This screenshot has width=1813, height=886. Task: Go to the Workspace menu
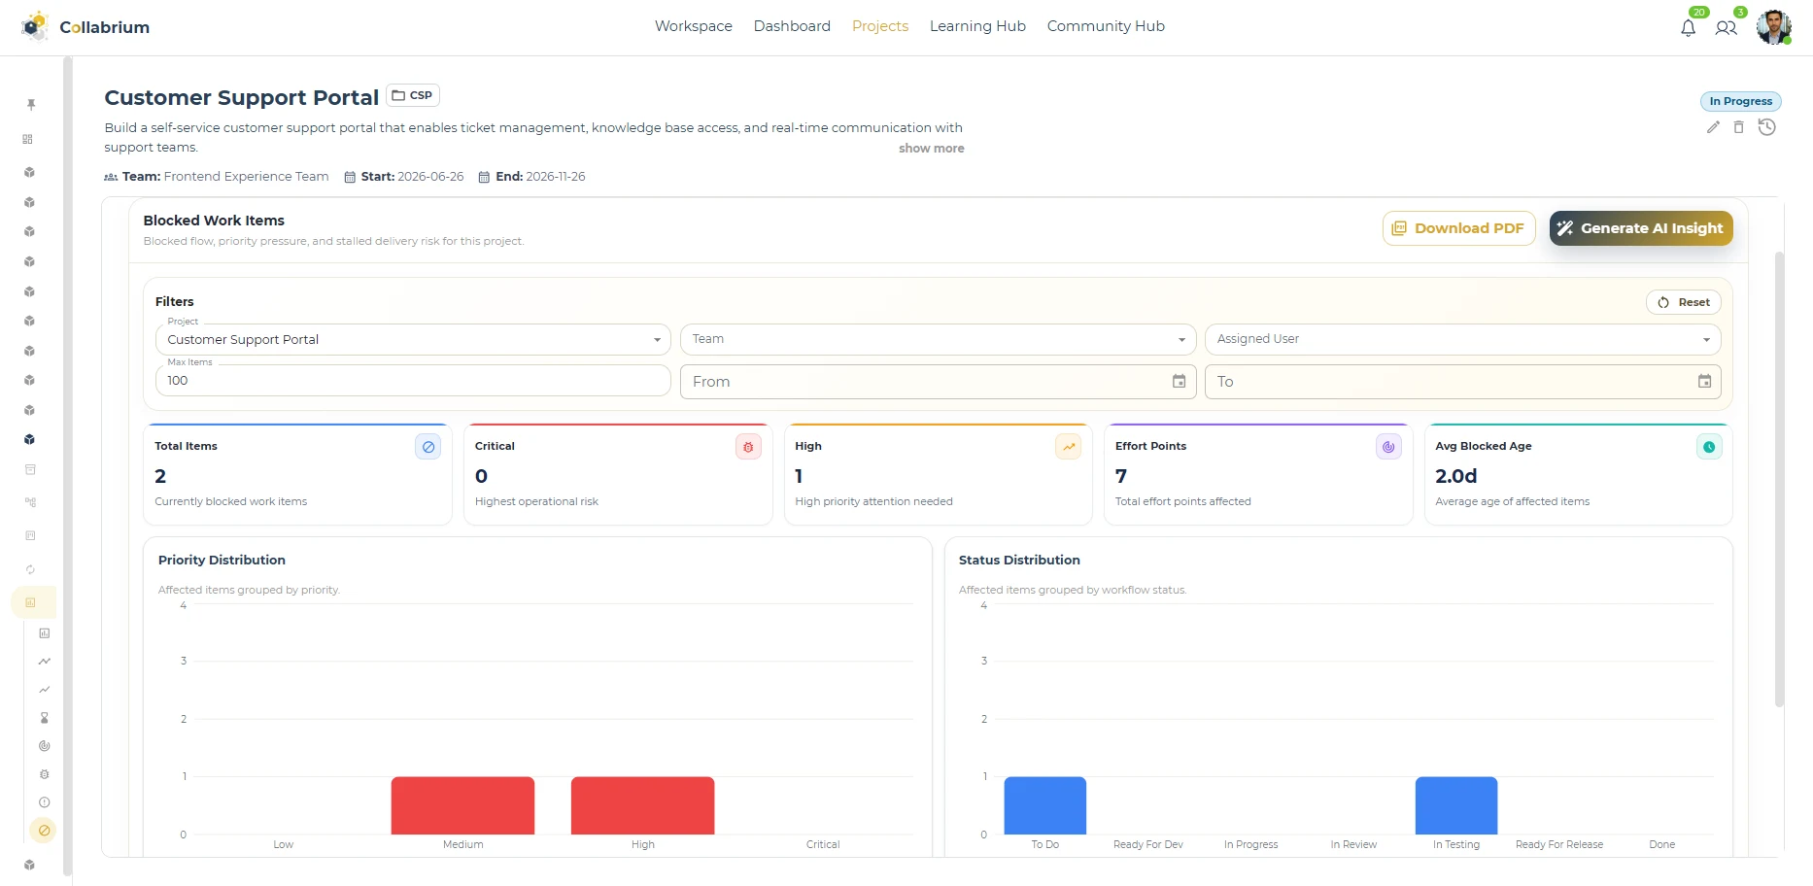click(694, 26)
